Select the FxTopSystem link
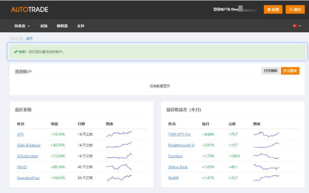Image resolution: width=309 pixels, height=193 pixels. [x=27, y=156]
